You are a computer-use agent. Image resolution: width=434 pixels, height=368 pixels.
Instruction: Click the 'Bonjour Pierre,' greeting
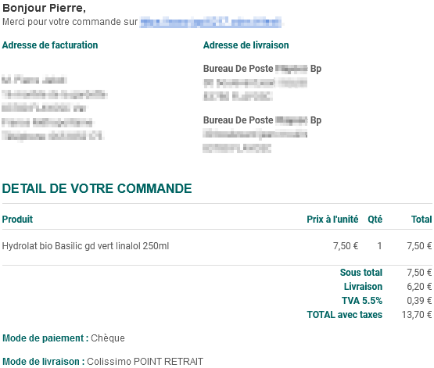(x=45, y=8)
